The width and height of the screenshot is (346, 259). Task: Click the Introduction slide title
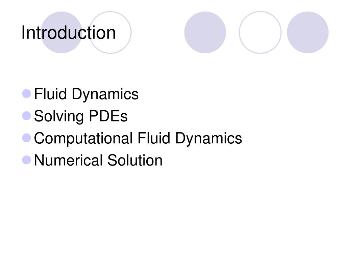tap(68, 33)
